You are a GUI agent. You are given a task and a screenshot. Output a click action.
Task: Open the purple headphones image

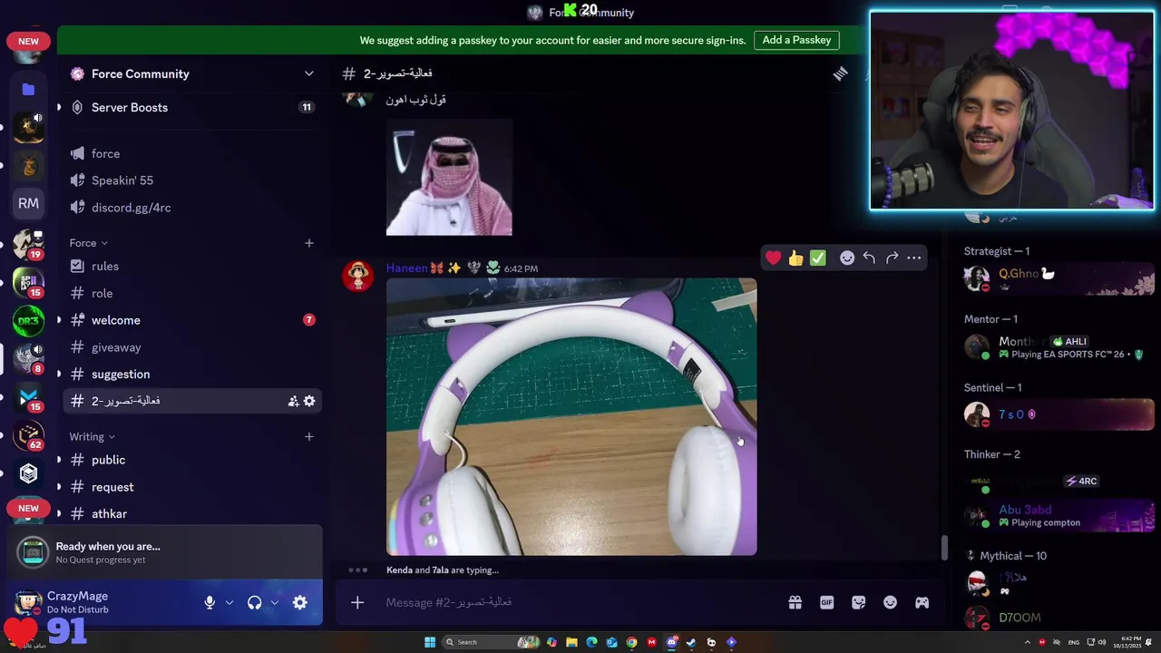pyautogui.click(x=571, y=416)
